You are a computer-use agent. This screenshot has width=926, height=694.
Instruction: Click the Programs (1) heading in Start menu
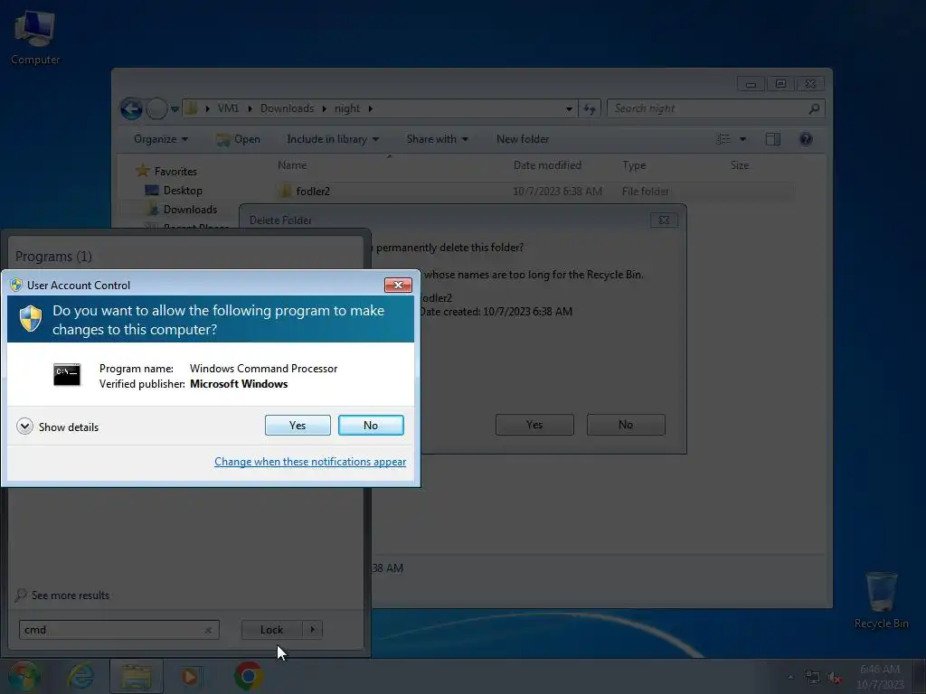pos(53,257)
